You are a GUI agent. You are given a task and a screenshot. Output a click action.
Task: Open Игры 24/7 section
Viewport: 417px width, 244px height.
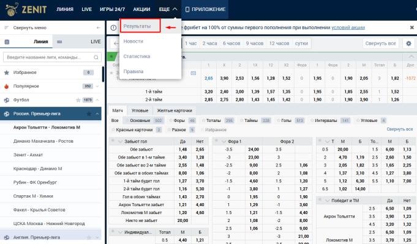[x=112, y=9]
